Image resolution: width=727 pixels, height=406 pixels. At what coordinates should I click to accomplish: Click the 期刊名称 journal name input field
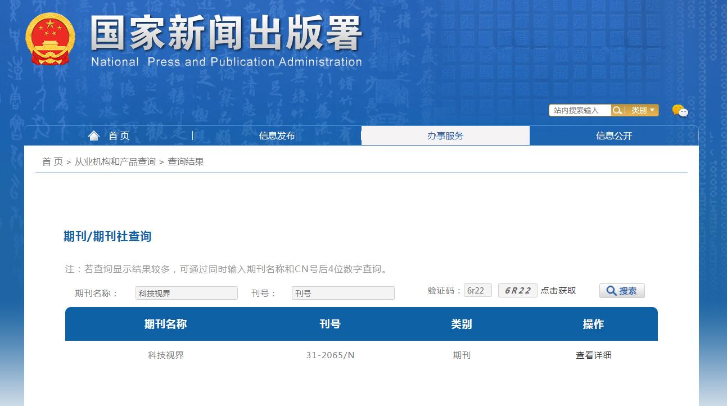pos(186,292)
